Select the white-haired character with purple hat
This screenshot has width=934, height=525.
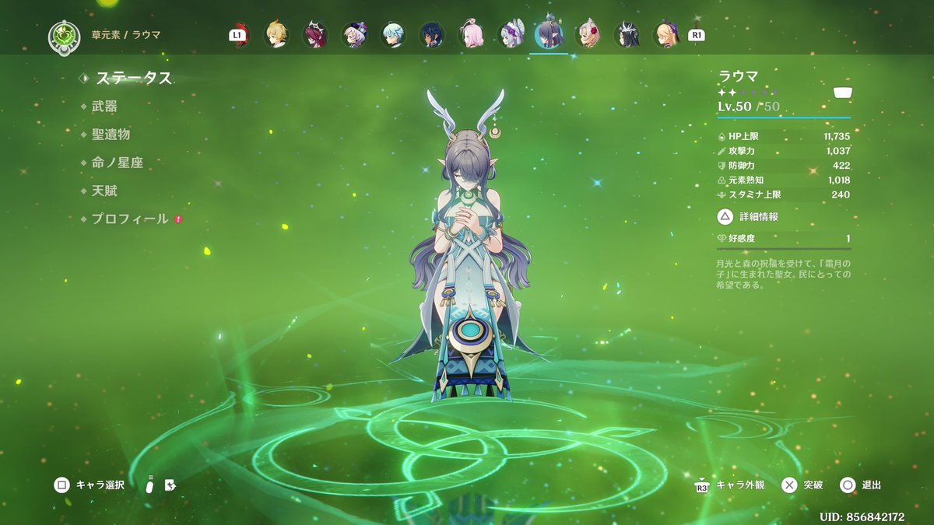click(355, 35)
